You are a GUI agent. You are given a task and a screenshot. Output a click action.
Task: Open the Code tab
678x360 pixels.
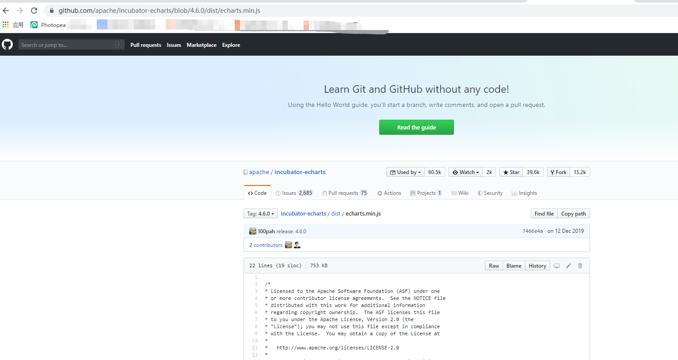point(257,193)
